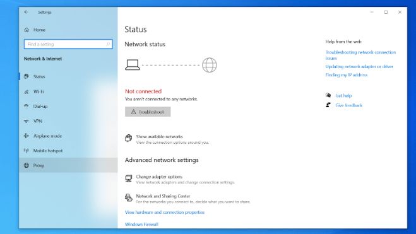This screenshot has width=416, height=234.
Task: Open the Proxy settings section
Action: pyautogui.click(x=68, y=165)
